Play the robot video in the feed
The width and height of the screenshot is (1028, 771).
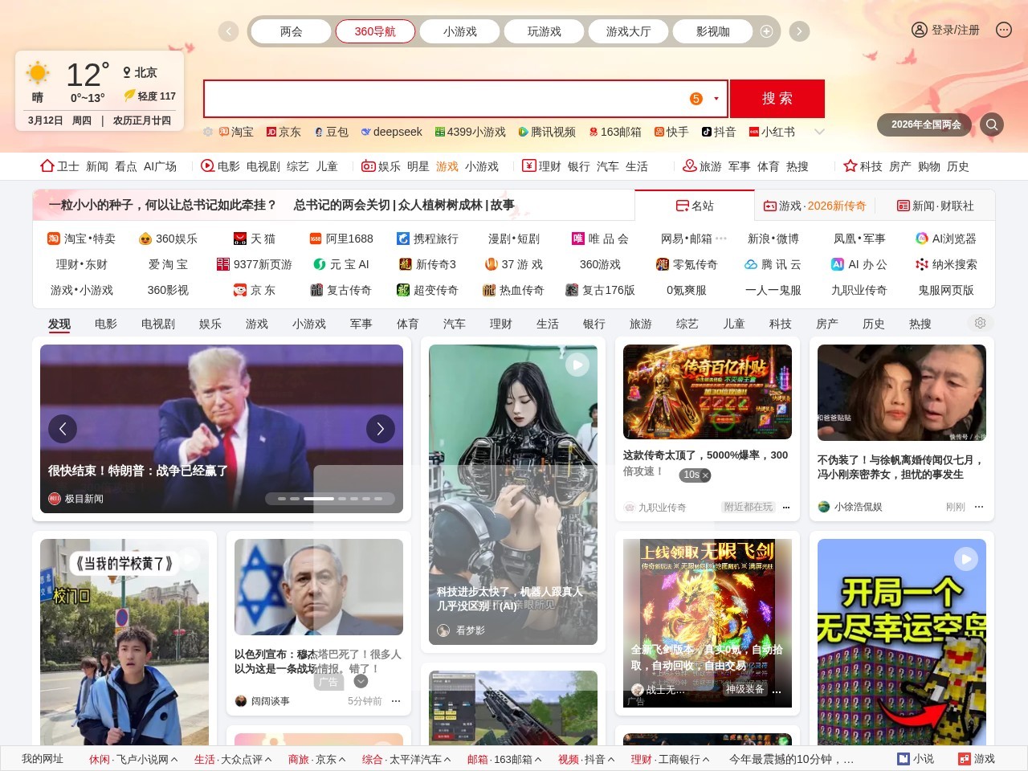coord(577,364)
